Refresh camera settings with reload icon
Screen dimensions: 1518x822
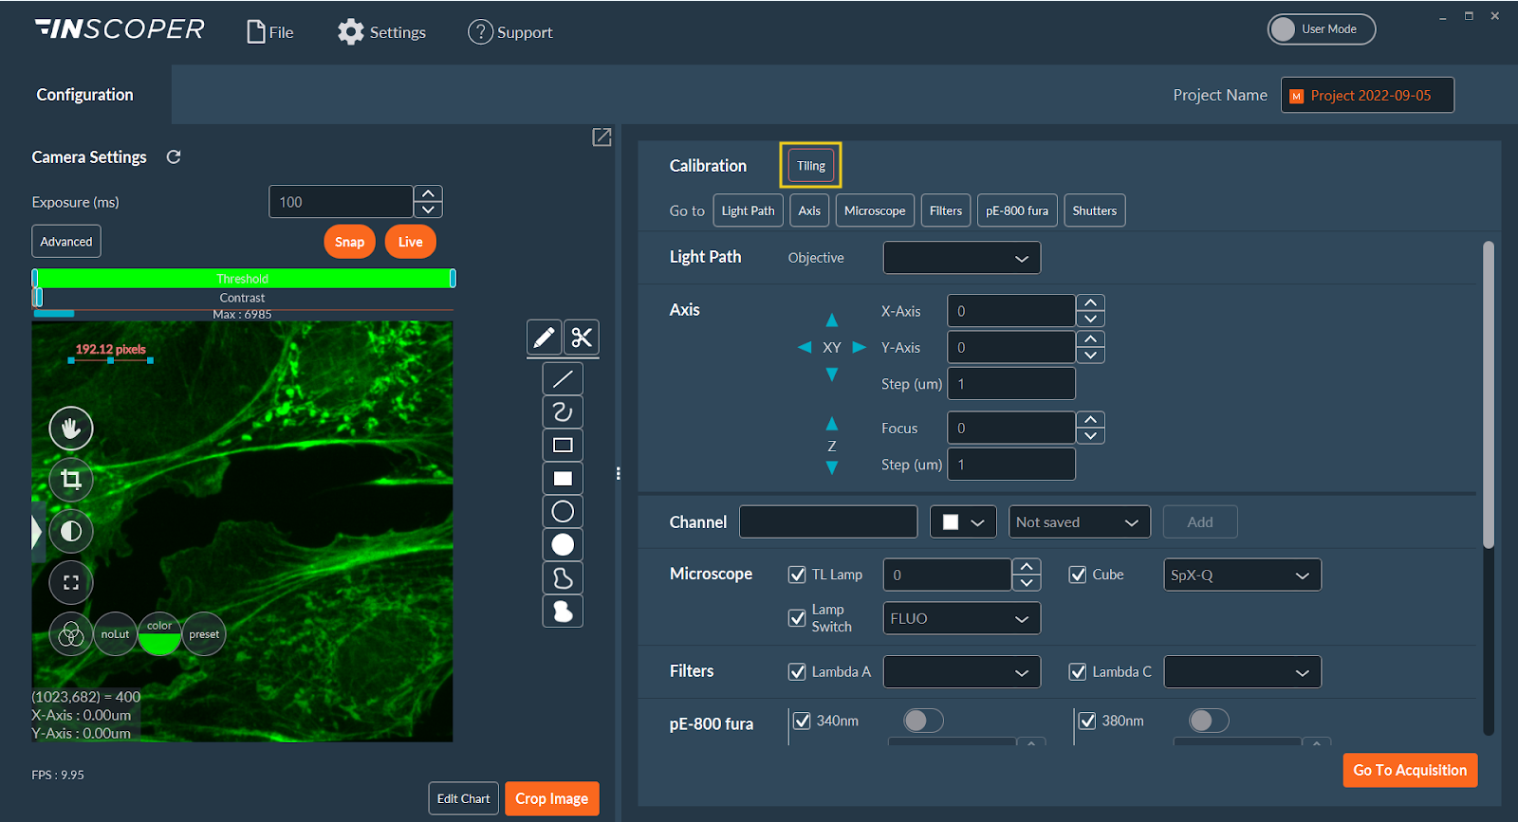[174, 157]
